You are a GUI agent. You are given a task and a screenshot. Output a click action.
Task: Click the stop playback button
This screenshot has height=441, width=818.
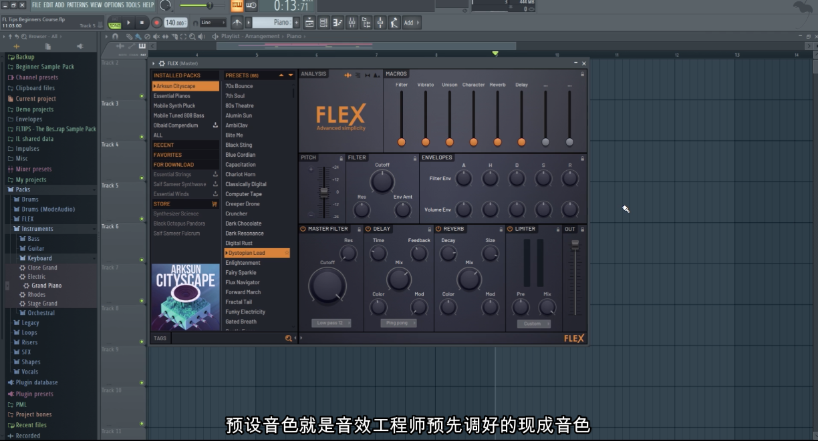(x=142, y=23)
